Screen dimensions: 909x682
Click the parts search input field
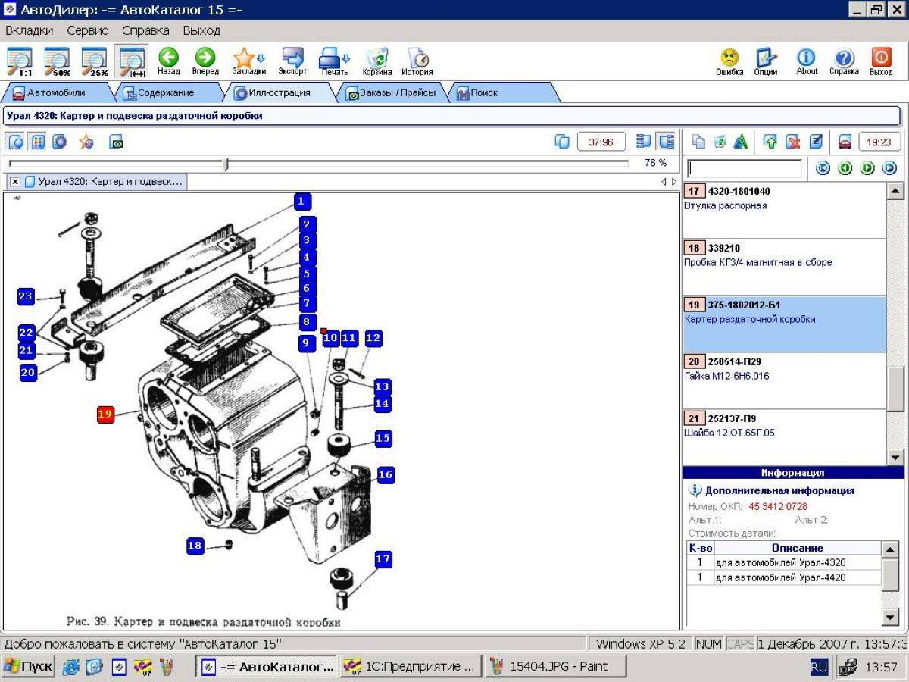click(x=744, y=168)
